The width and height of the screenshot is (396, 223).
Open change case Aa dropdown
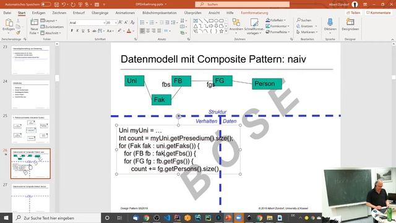tap(110, 31)
